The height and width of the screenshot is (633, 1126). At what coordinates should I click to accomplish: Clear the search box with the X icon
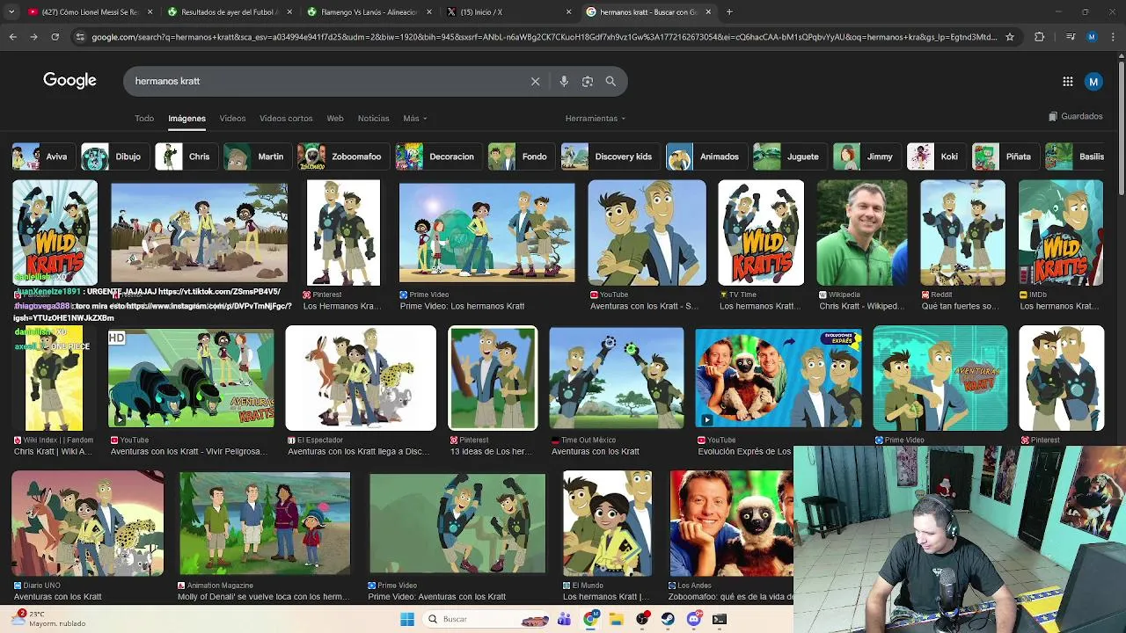click(535, 81)
